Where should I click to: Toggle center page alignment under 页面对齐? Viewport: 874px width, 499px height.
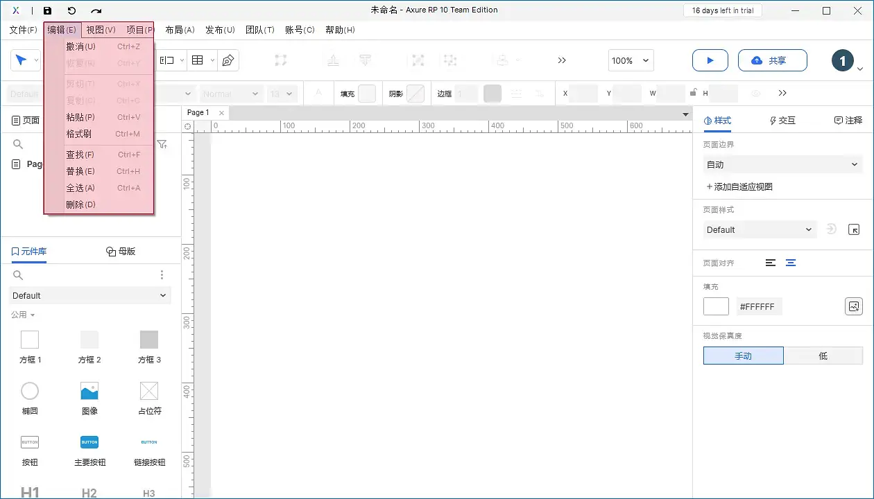pos(791,263)
